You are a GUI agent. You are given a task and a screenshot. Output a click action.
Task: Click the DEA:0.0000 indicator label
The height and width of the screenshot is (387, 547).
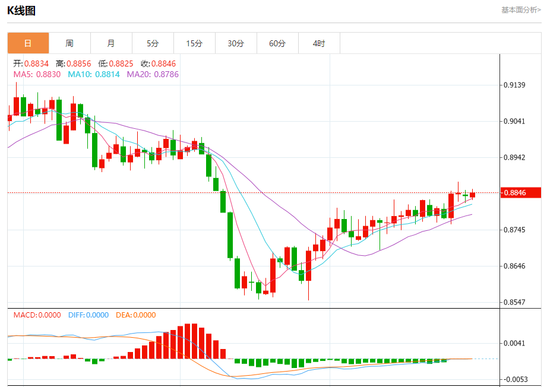(135, 315)
